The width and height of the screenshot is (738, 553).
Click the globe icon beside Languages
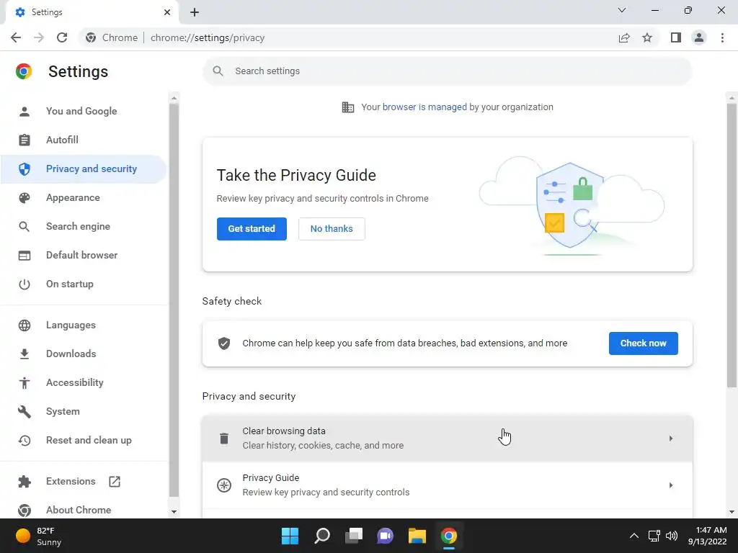(x=24, y=325)
